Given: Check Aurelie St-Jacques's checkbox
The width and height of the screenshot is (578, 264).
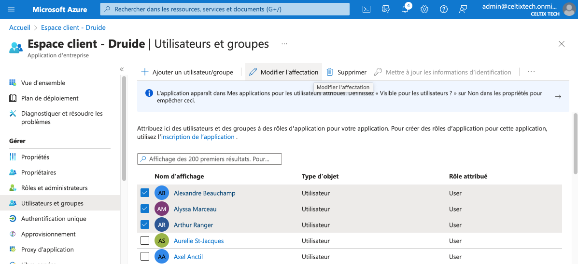Looking at the screenshot, I should 145,241.
